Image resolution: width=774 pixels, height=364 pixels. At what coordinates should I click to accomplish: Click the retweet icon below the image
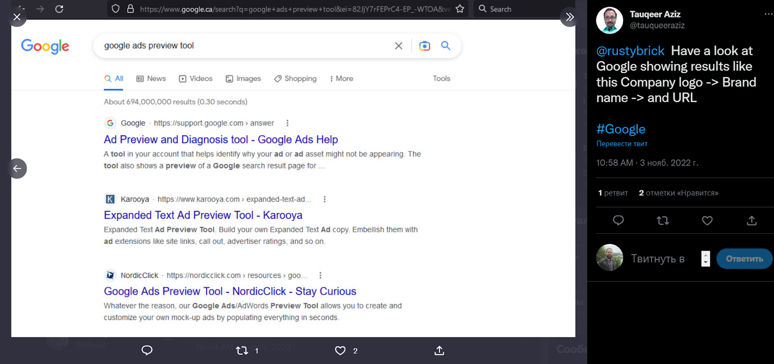[242, 350]
